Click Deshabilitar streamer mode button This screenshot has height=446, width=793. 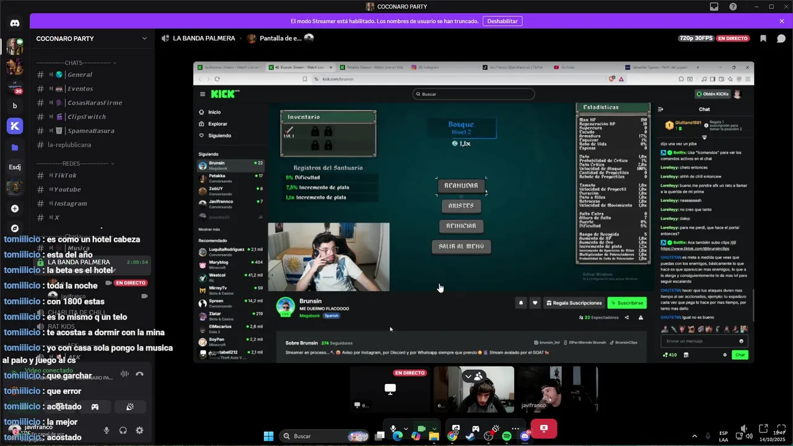(x=502, y=21)
